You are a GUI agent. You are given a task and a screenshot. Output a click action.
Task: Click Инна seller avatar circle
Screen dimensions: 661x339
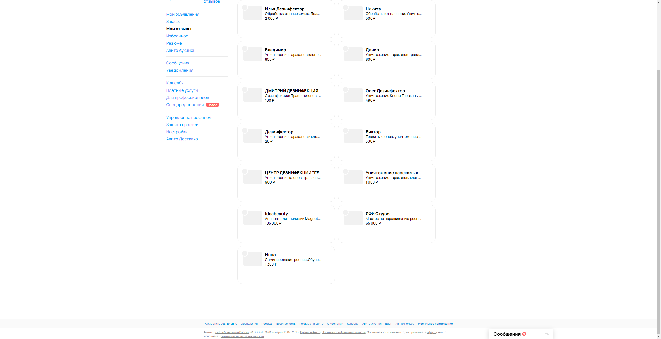pyautogui.click(x=245, y=253)
